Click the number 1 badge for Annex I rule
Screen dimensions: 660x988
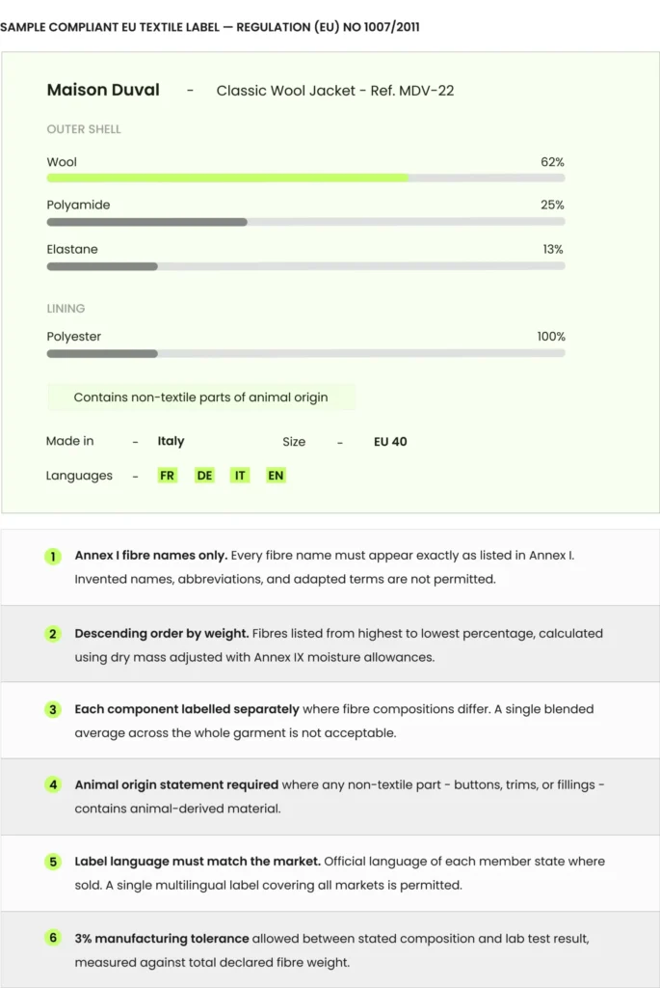pyautogui.click(x=53, y=557)
